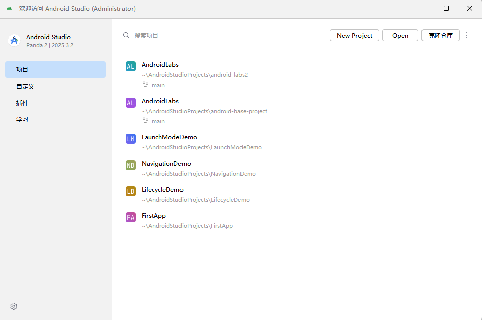The height and width of the screenshot is (320, 482).
Task: Click path ~\AndroidStudioProjects\android-base-project
Action: pyautogui.click(x=204, y=111)
